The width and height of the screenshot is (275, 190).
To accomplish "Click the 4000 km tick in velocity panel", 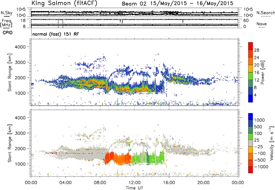I will tap(20, 118).
